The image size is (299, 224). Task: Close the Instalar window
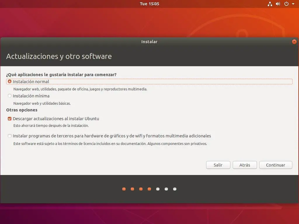pyautogui.click(x=294, y=42)
